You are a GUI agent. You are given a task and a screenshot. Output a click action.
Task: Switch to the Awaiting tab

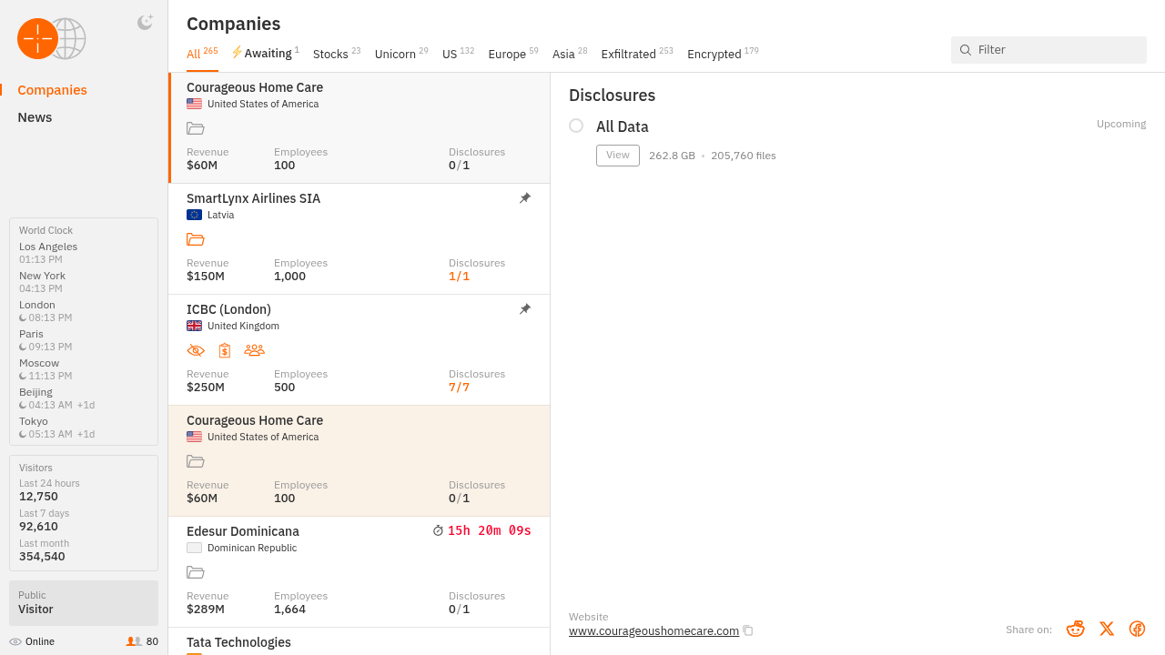[266, 54]
